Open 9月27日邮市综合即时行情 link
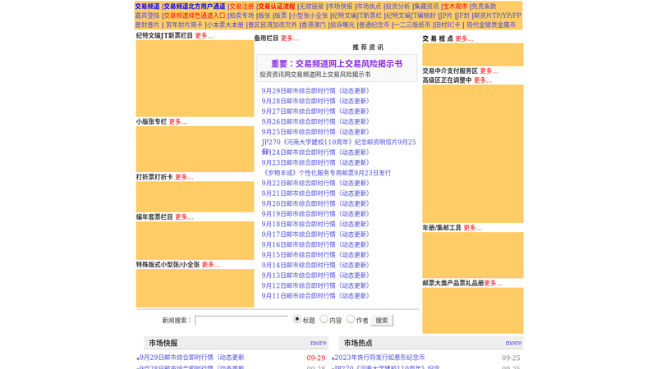 315,112
